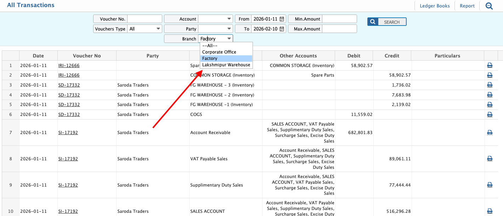503x216 pixels.
Task: Click the All Transactions page title
Action: coord(31,5)
